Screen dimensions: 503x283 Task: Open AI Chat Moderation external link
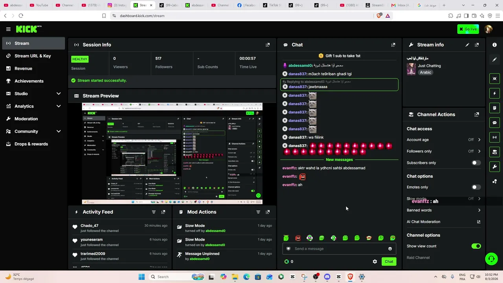479,222
